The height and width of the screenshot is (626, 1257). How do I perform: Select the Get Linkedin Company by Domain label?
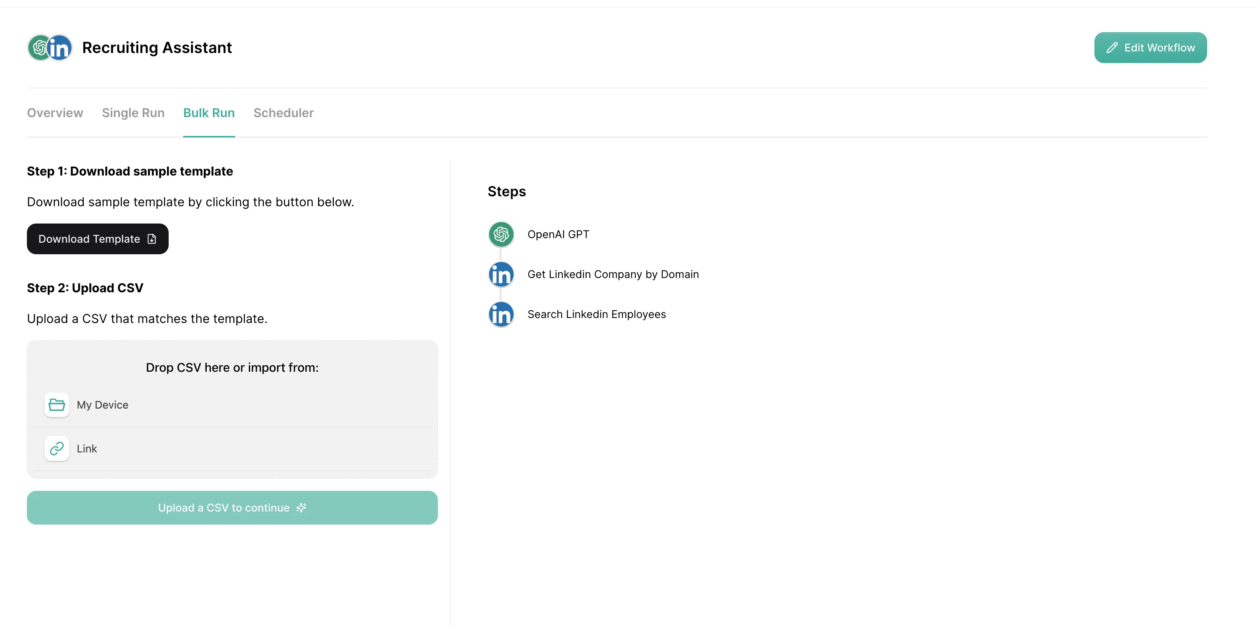(613, 274)
